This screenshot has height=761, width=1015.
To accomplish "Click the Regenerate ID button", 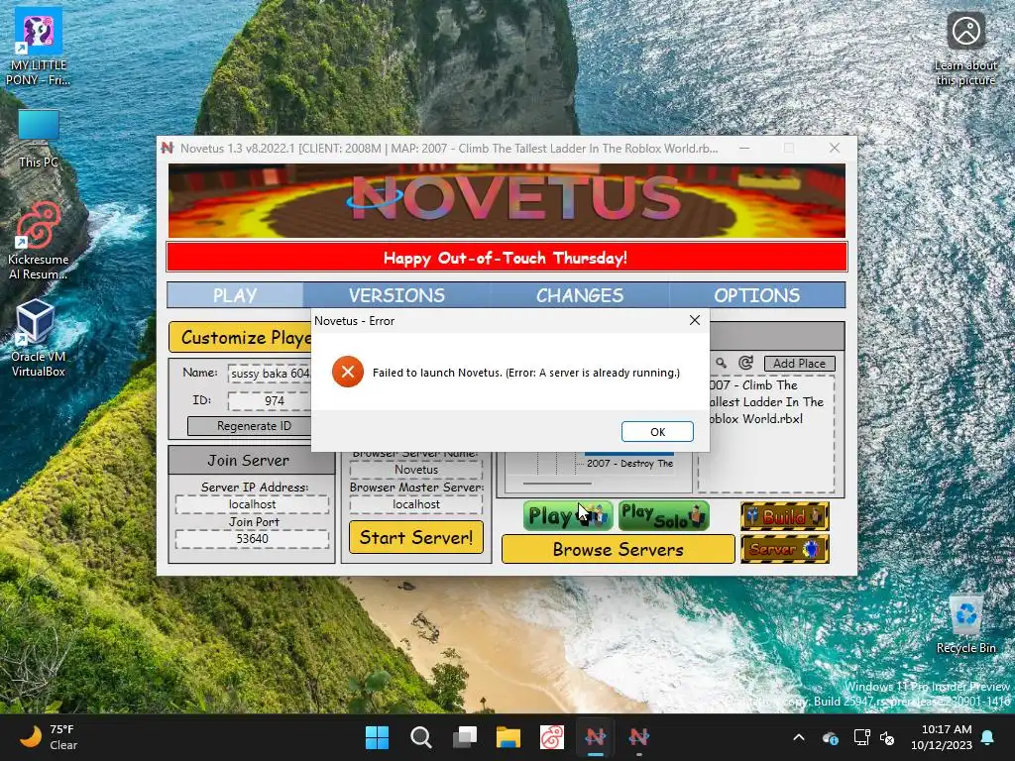I will click(x=250, y=426).
